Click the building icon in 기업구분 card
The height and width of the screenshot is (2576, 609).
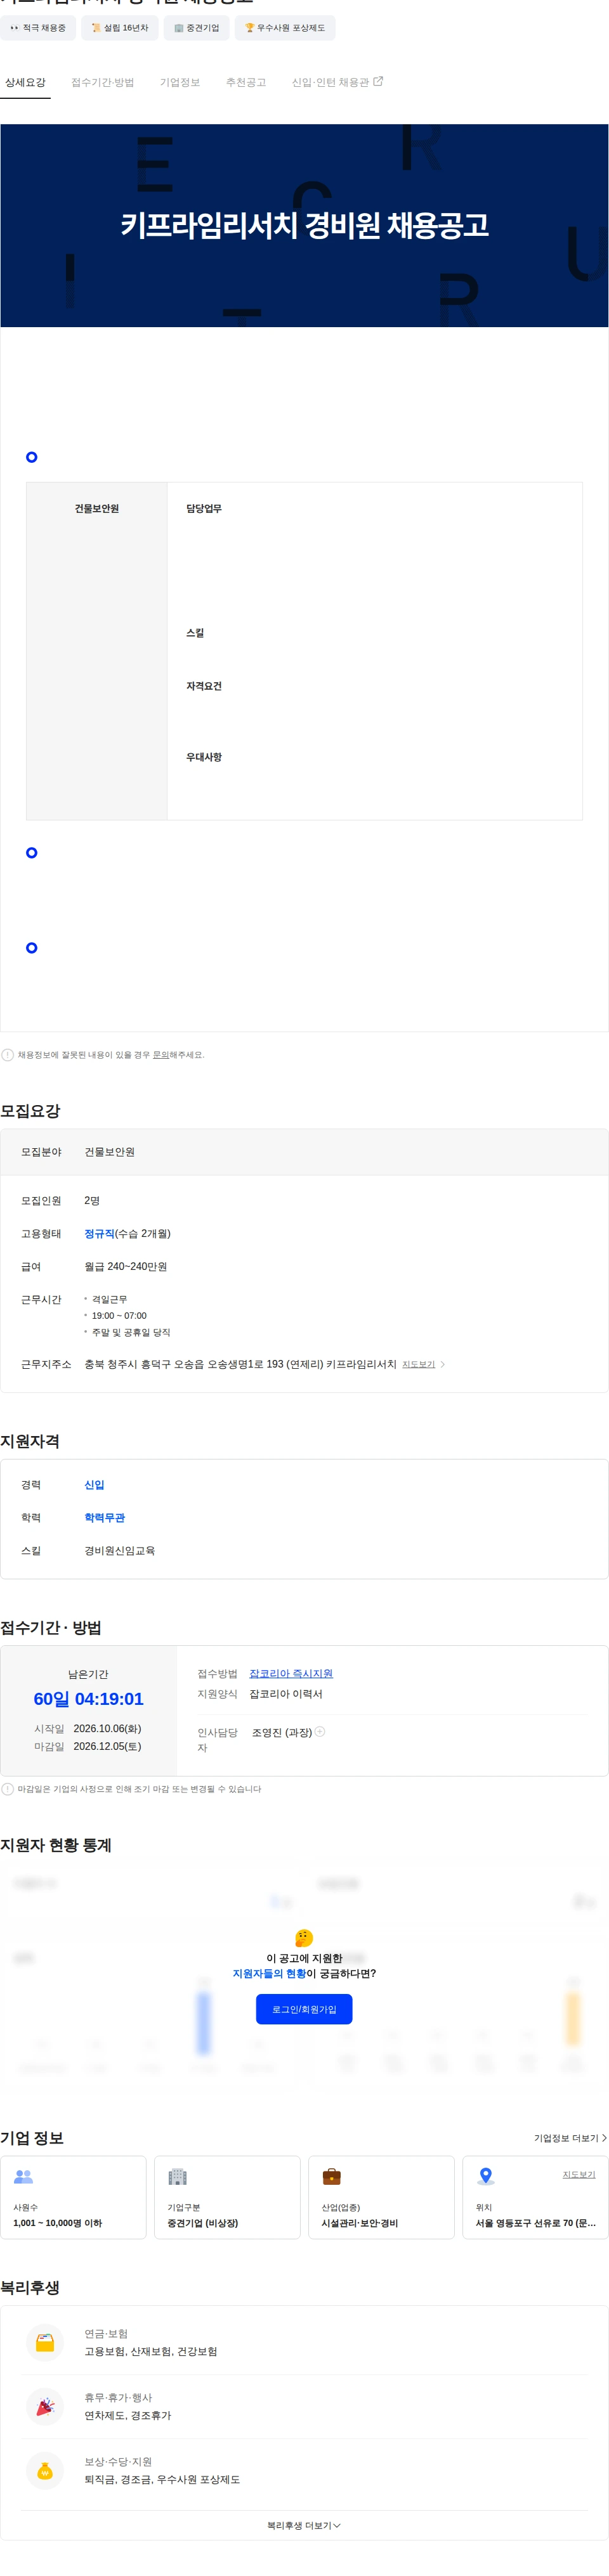click(x=177, y=2176)
